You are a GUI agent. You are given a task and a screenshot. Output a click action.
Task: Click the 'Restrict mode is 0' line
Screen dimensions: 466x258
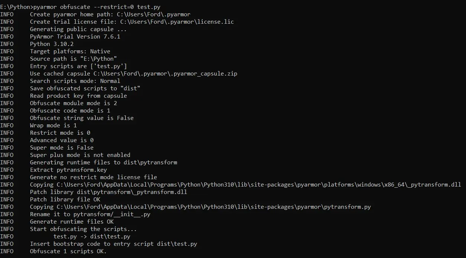(60, 133)
